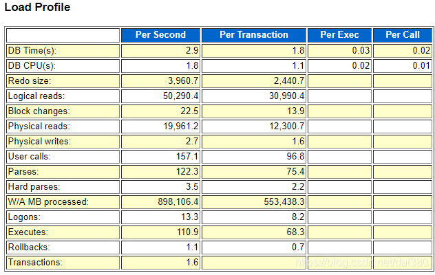Viewport: 435px width, 275px height.
Task: Select DB Time per second value 2.9
Action: pyautogui.click(x=192, y=50)
